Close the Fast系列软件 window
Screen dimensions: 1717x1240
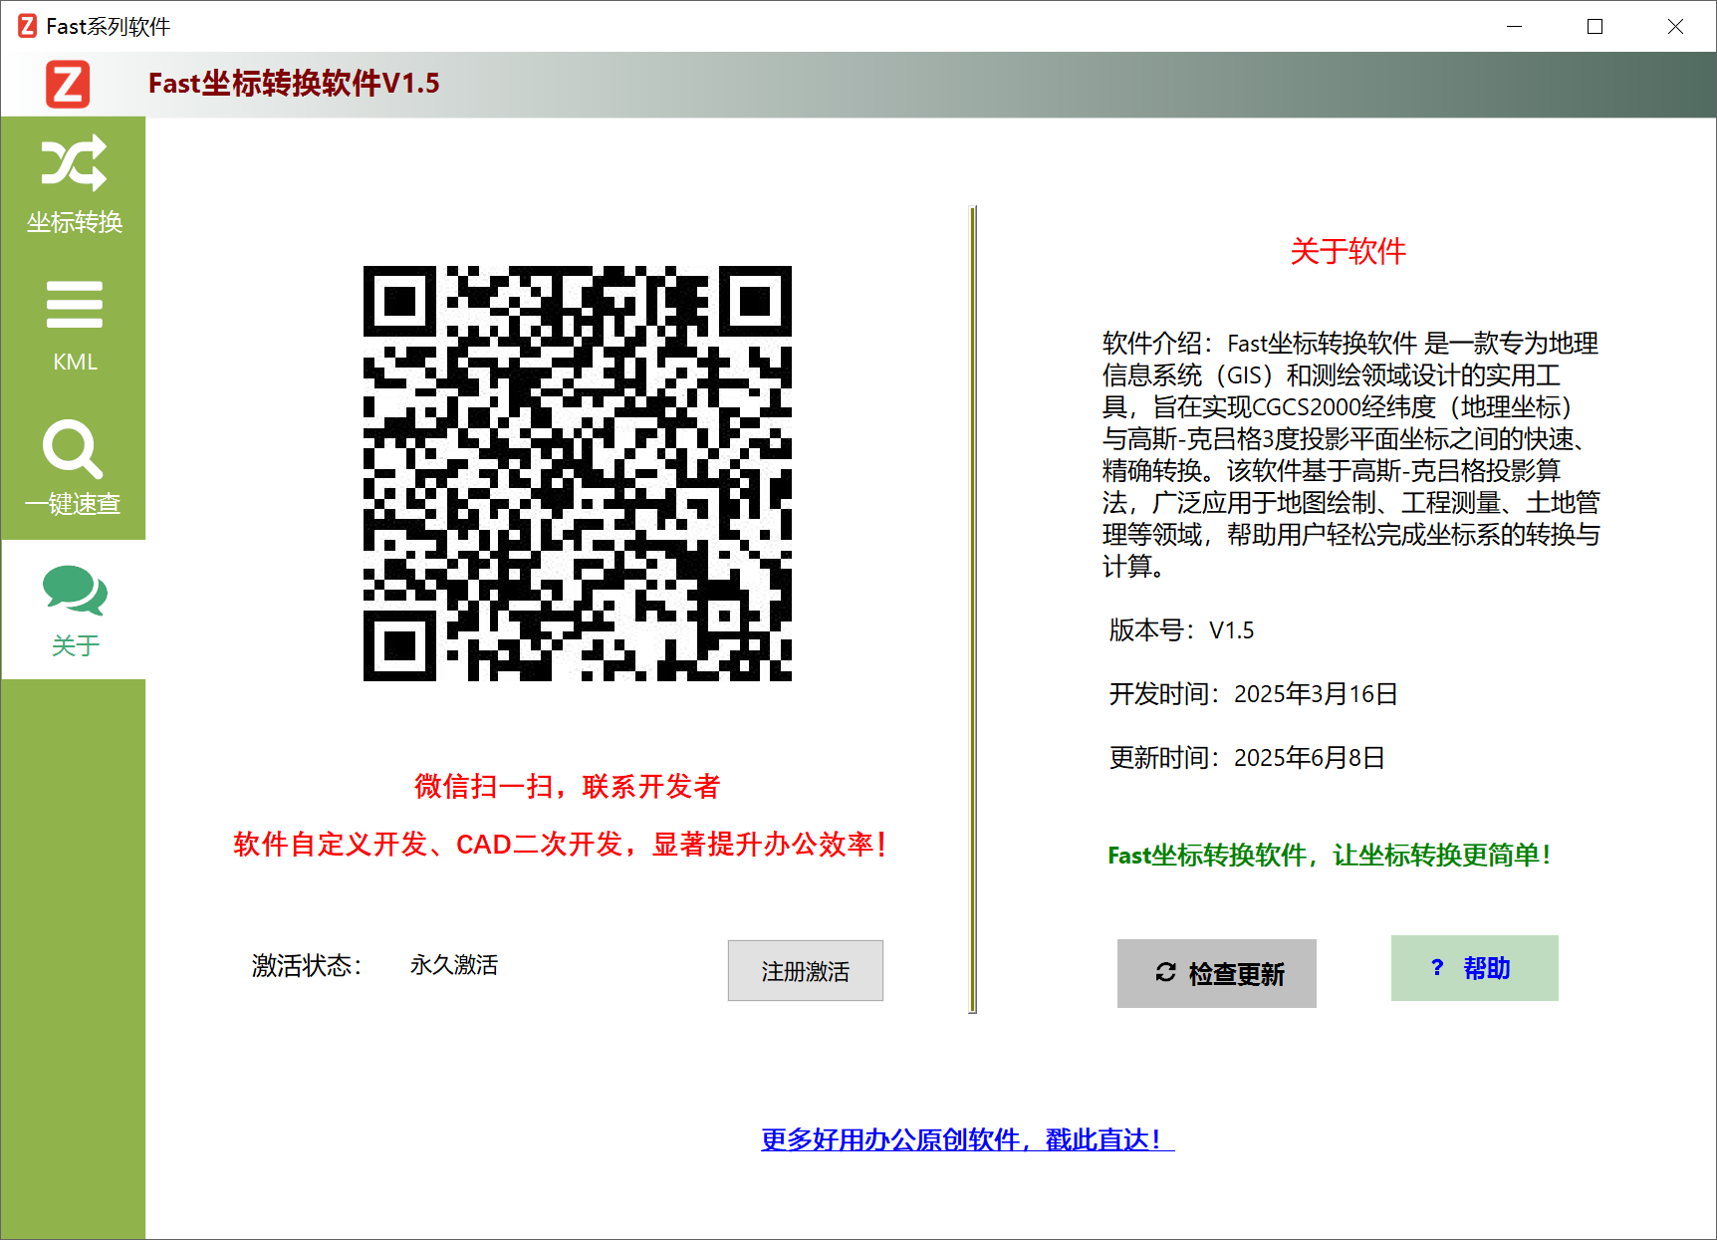coord(1676,27)
